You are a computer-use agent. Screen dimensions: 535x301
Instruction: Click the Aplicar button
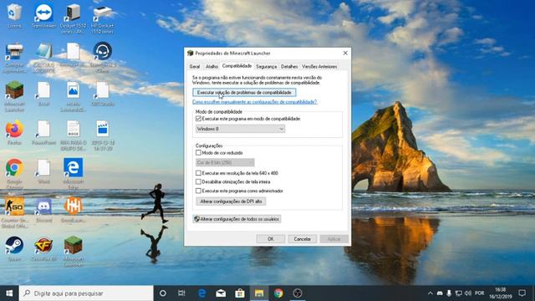click(334, 239)
